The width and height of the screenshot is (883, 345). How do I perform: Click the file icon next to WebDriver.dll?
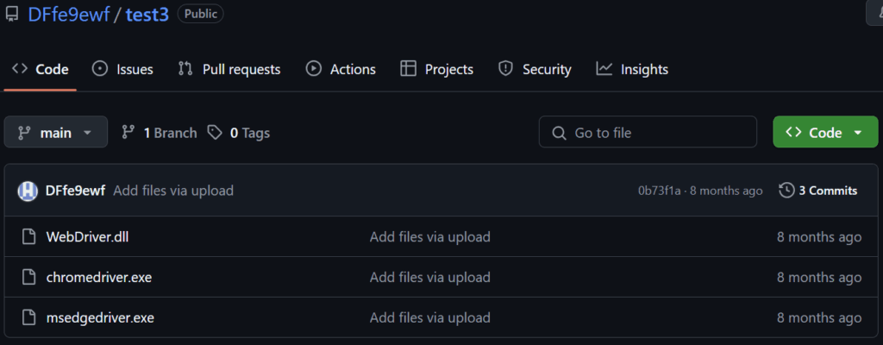[x=28, y=236]
